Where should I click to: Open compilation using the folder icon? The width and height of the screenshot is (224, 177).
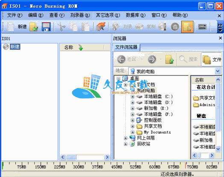click(34, 27)
